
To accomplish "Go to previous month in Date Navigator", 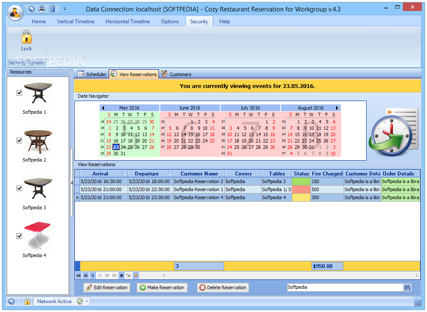I will pyautogui.click(x=103, y=108).
